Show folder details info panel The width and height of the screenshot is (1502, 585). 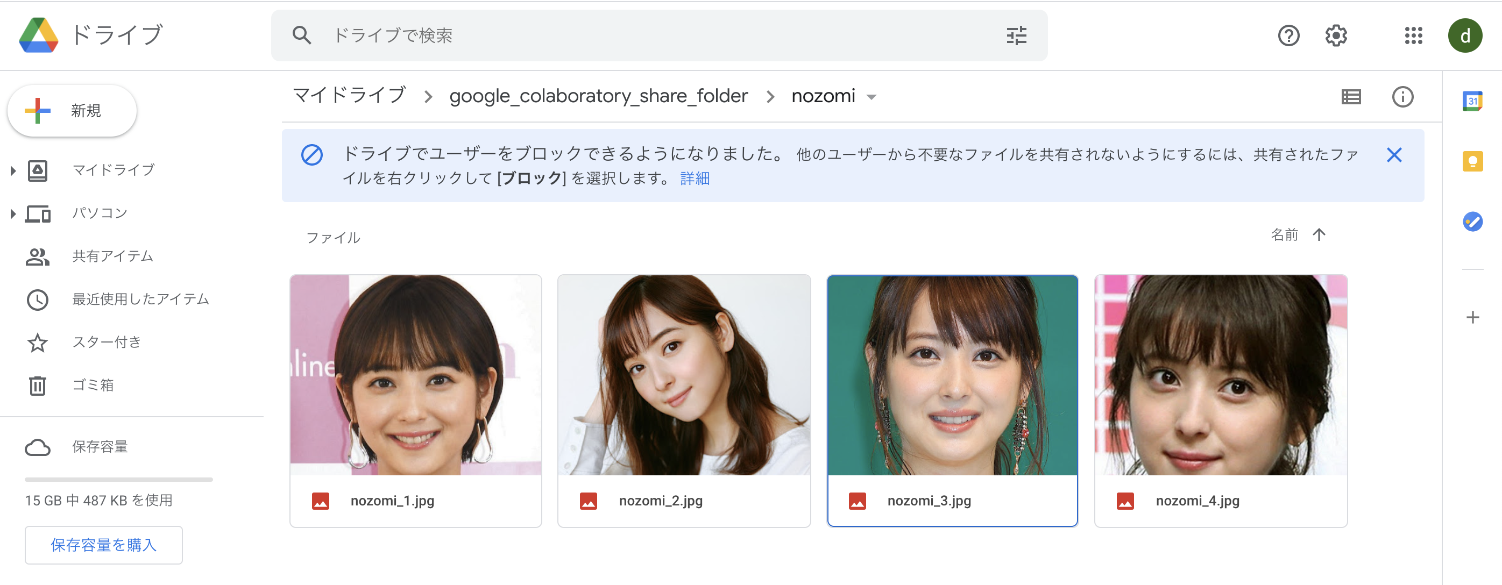[x=1402, y=97]
